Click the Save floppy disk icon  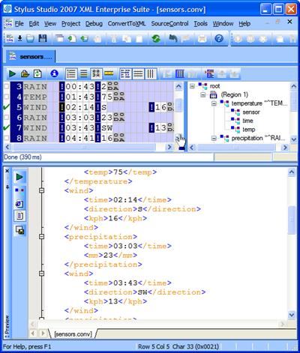click(43, 38)
